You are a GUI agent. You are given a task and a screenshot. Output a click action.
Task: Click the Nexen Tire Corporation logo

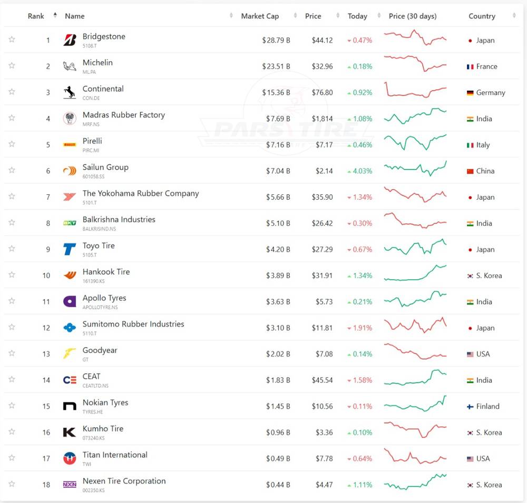[x=70, y=485]
